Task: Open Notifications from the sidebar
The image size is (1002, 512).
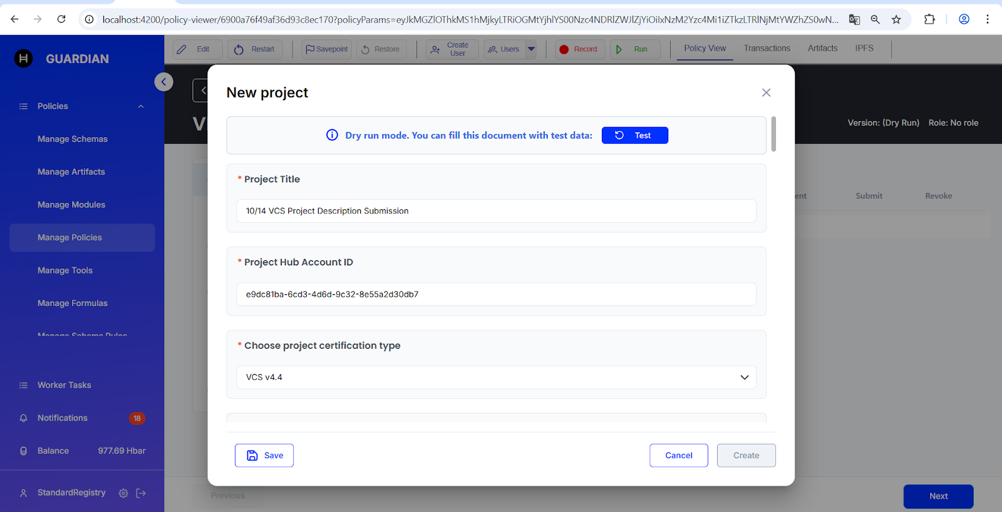Action: tap(63, 418)
